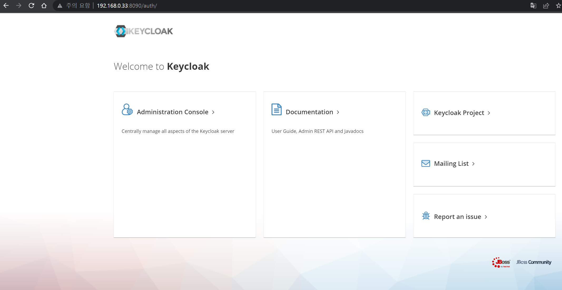
Task: Reload the page with browser refresh
Action: 31,6
